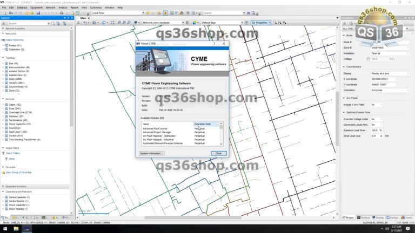Click the Substation (2) network icon
This screenshot has height=233, width=415.
[x=6, y=50]
